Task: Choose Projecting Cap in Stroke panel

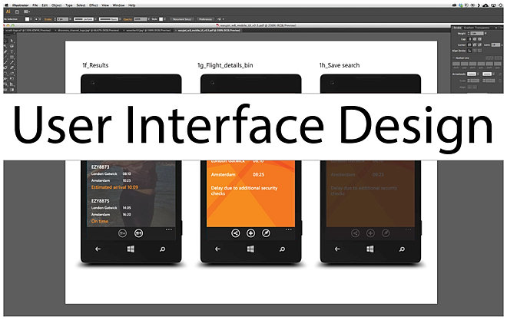Action: (x=479, y=39)
